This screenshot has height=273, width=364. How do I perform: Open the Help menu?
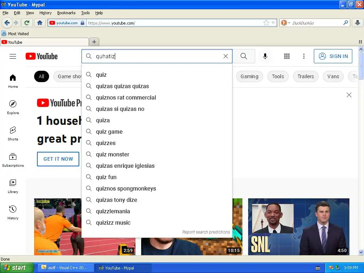[99, 13]
